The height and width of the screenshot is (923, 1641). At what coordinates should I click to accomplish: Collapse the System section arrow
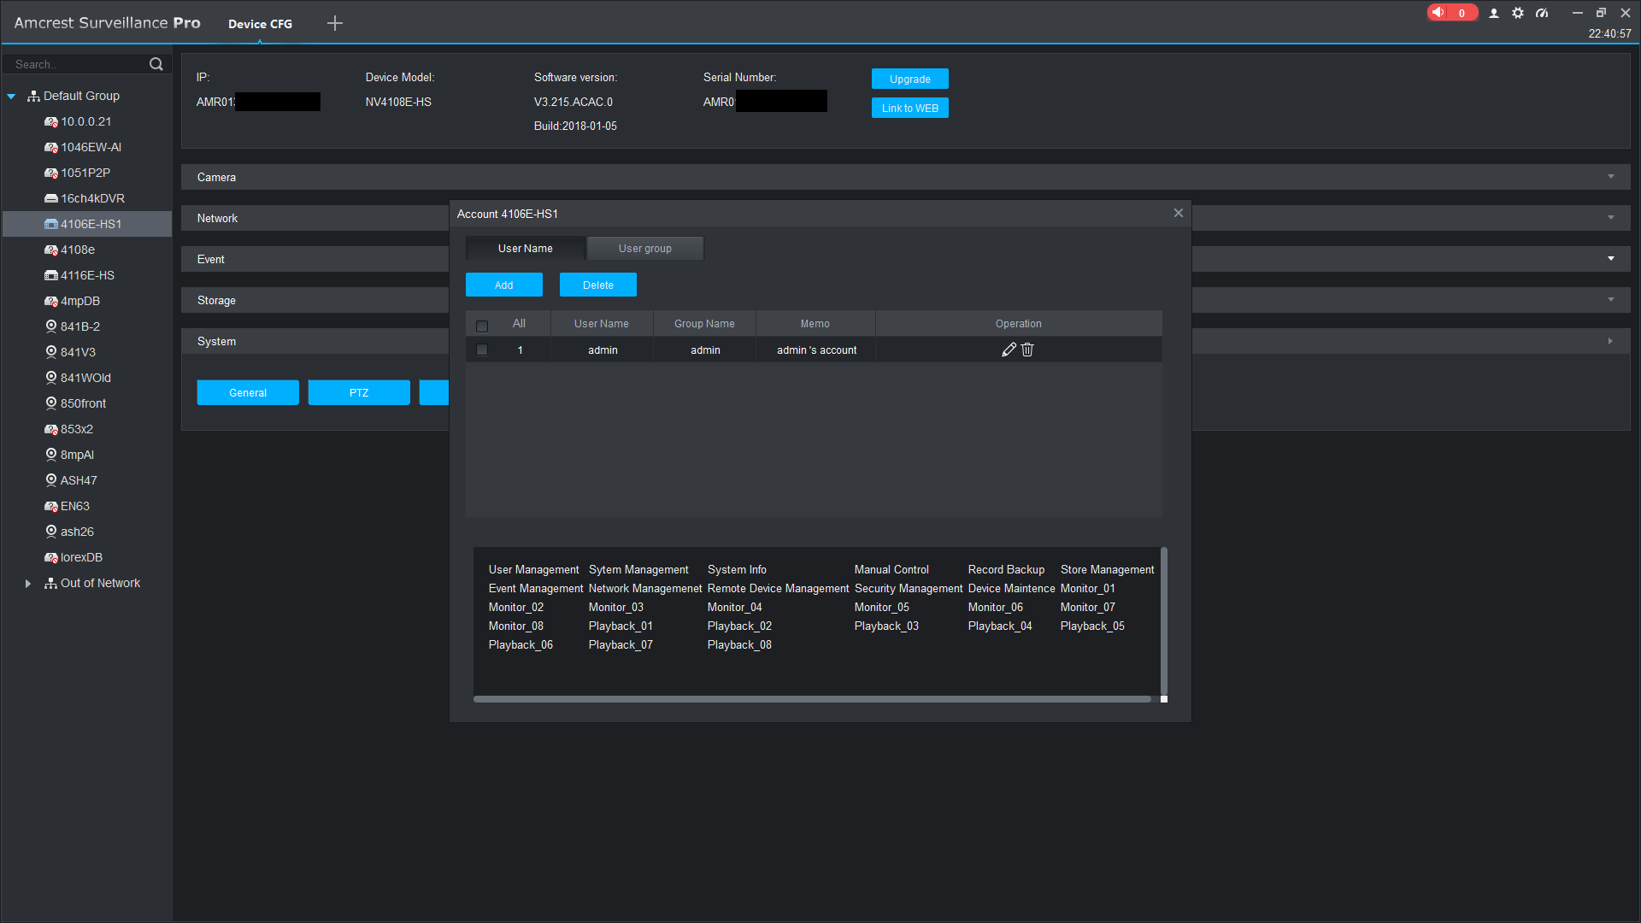tap(1611, 341)
